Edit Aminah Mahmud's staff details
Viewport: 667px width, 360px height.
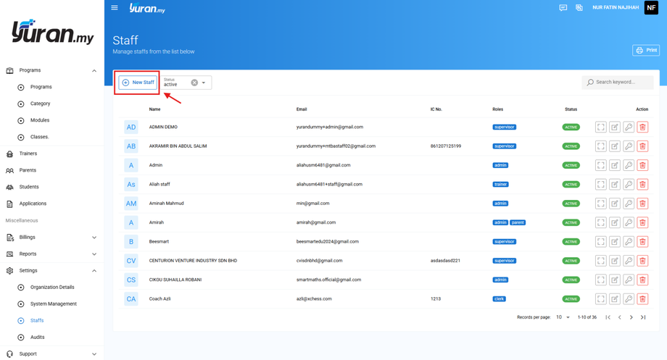point(614,204)
